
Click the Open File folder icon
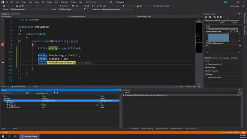click(x=17, y=6)
